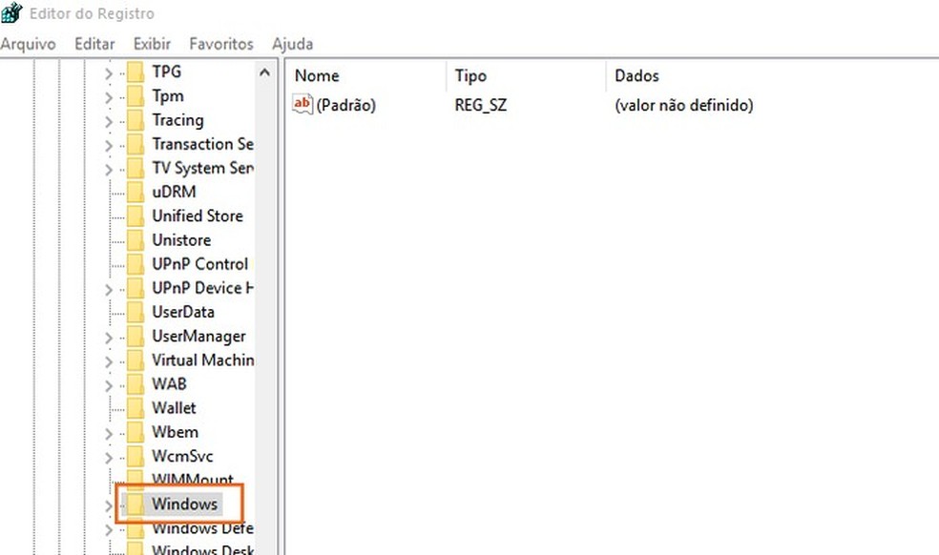Click the Dados column header

tap(636, 76)
